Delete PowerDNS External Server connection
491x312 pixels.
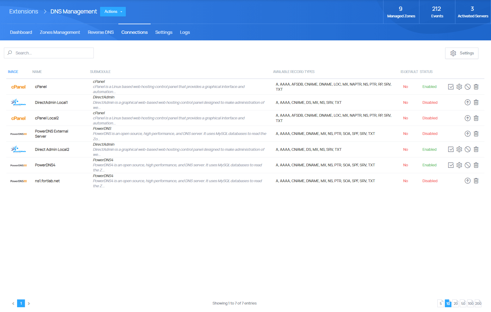pyautogui.click(x=476, y=134)
